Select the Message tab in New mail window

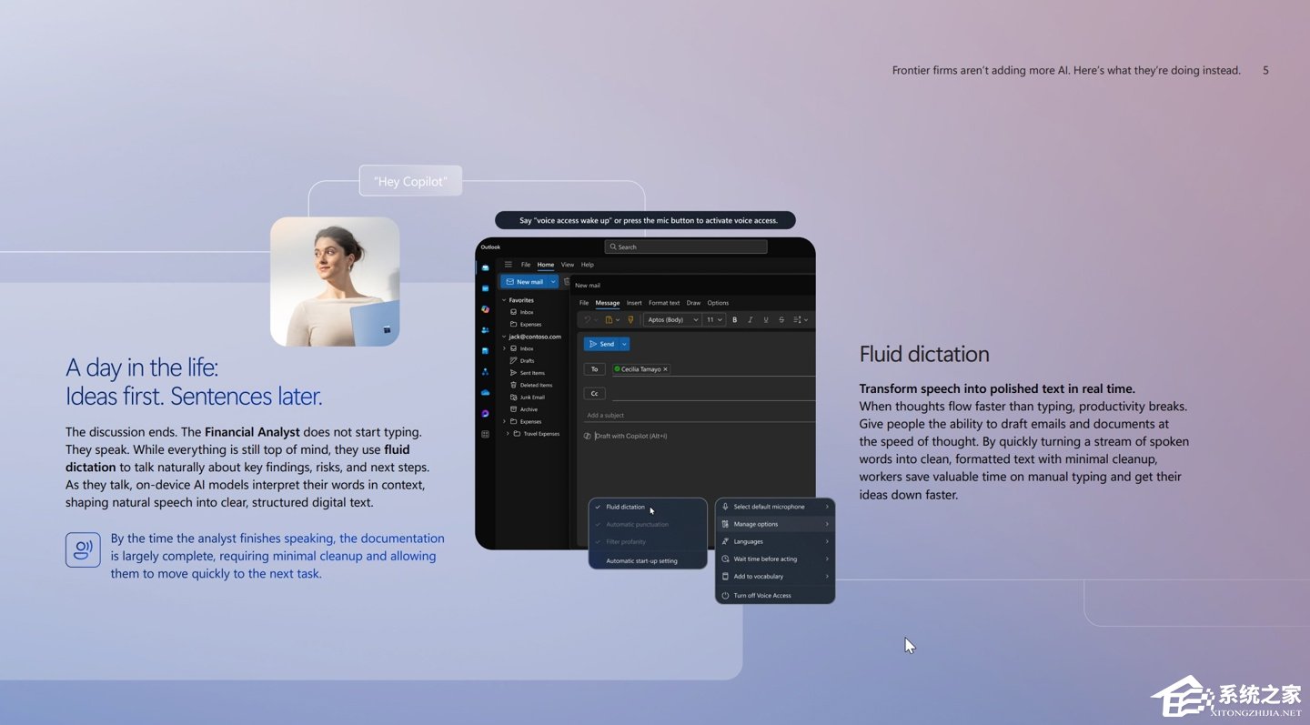pyautogui.click(x=608, y=303)
